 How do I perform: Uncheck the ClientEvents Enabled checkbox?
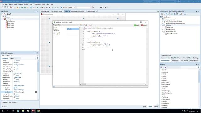pos(14,88)
